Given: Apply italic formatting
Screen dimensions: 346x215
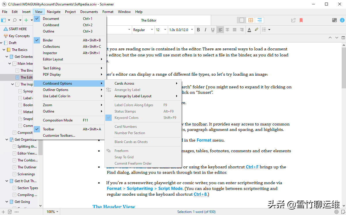Looking at the screenshot, I should [206, 30].
